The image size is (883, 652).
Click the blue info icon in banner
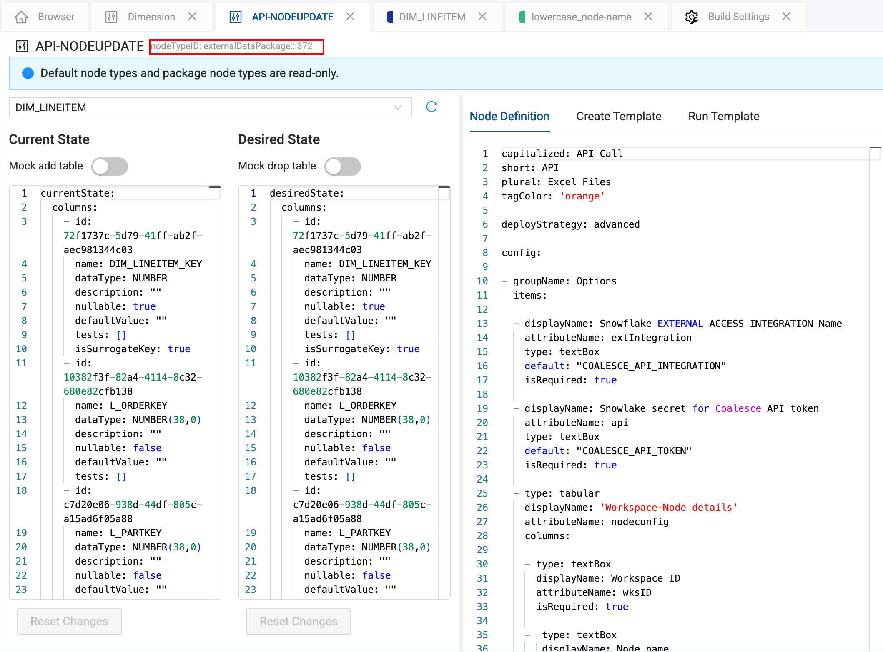[28, 73]
